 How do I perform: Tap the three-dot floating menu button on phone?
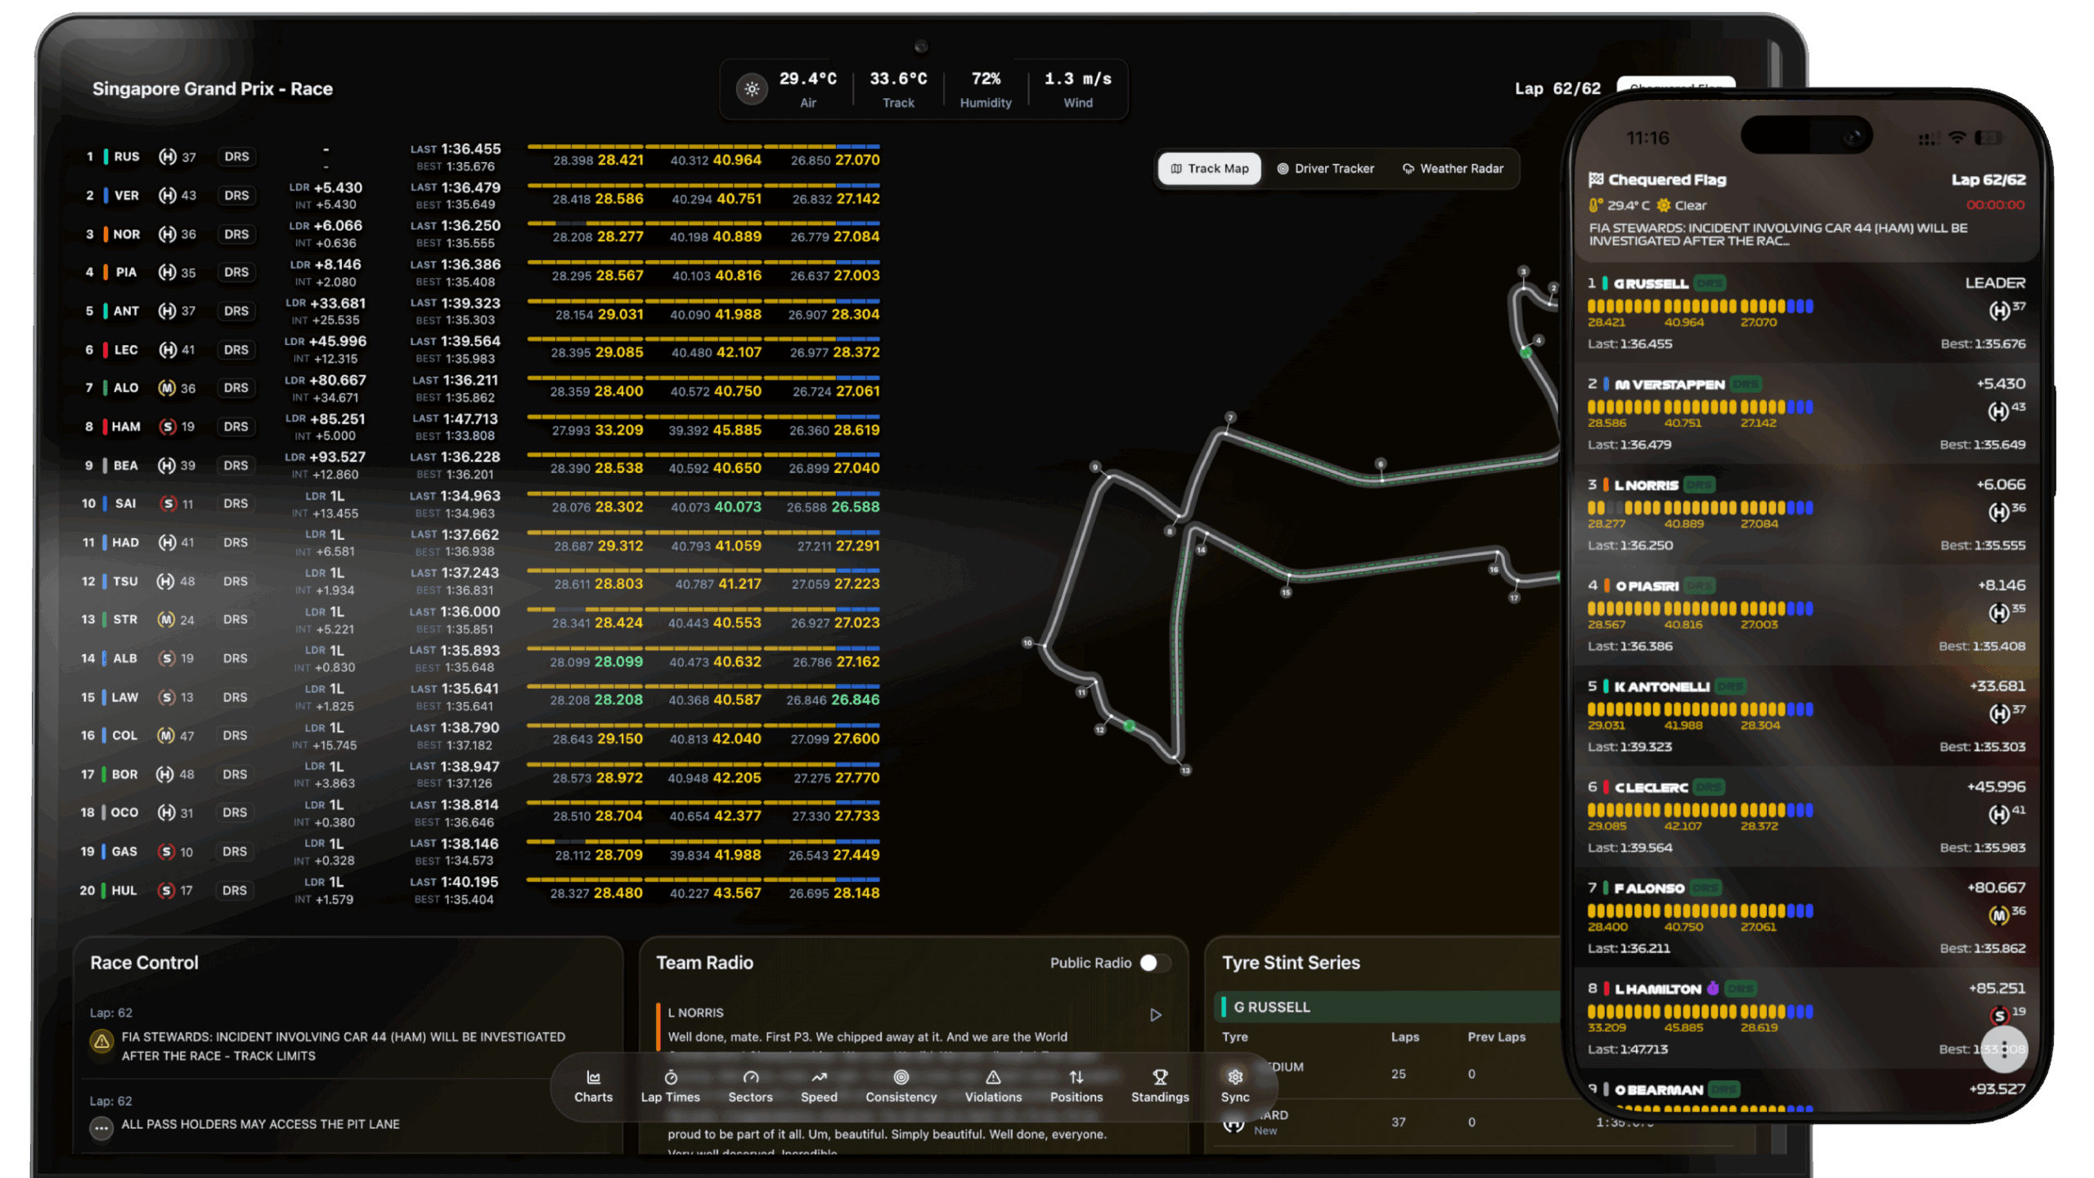coord(2003,1050)
